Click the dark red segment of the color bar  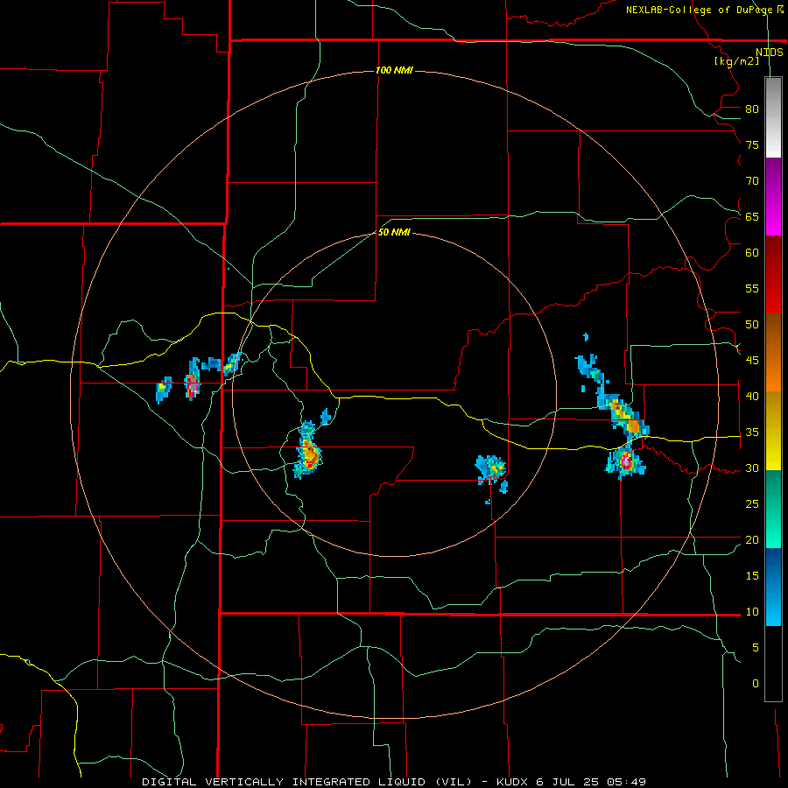tap(773, 274)
